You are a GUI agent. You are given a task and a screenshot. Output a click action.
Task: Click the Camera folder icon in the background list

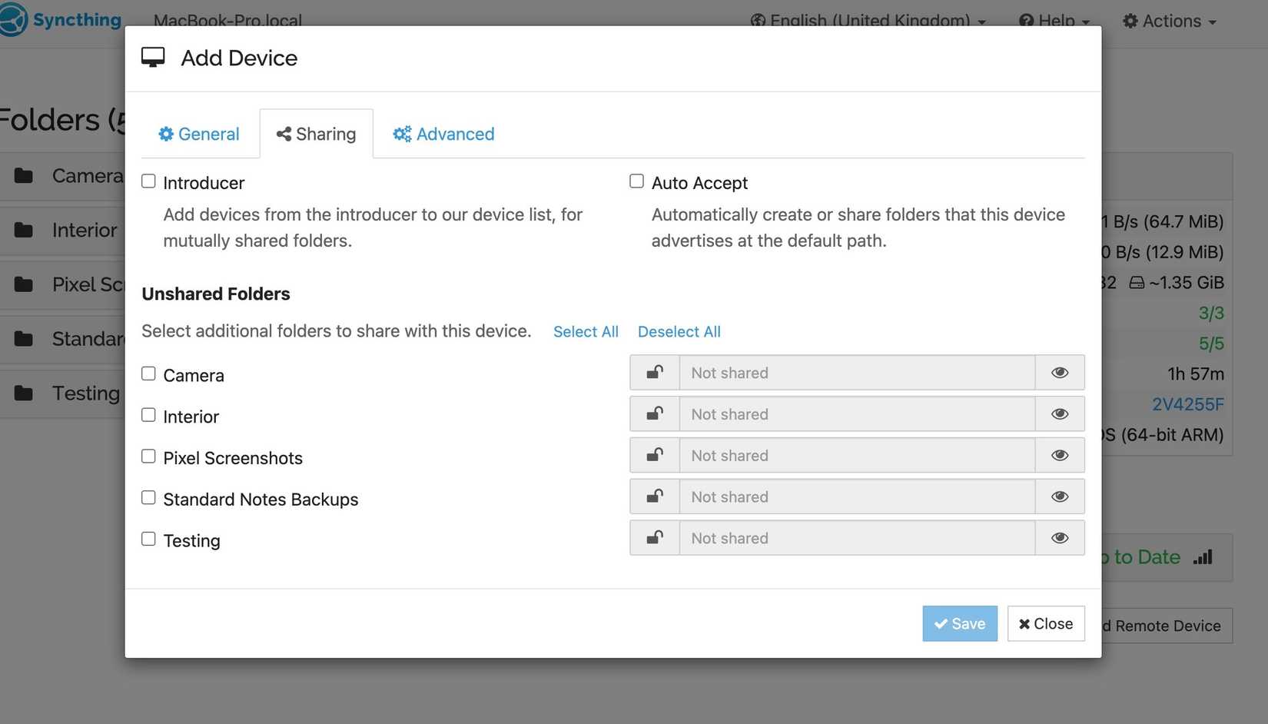click(24, 176)
